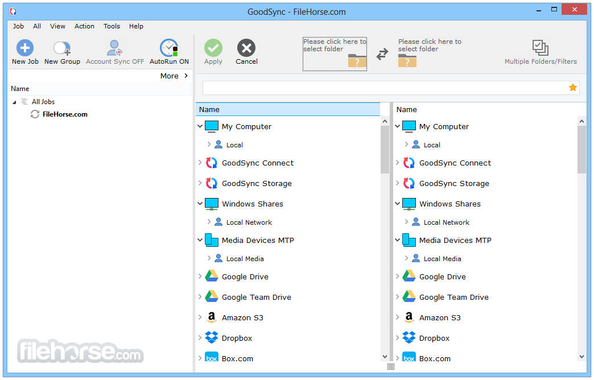The height and width of the screenshot is (380, 594).
Task: Click the right pane Dropbox icon
Action: point(409,337)
